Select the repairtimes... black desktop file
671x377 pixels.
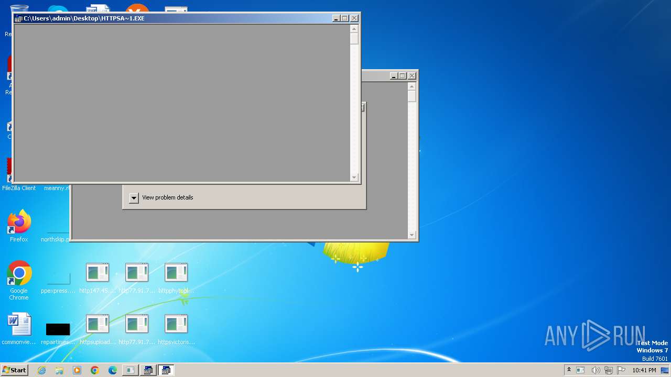58,333
